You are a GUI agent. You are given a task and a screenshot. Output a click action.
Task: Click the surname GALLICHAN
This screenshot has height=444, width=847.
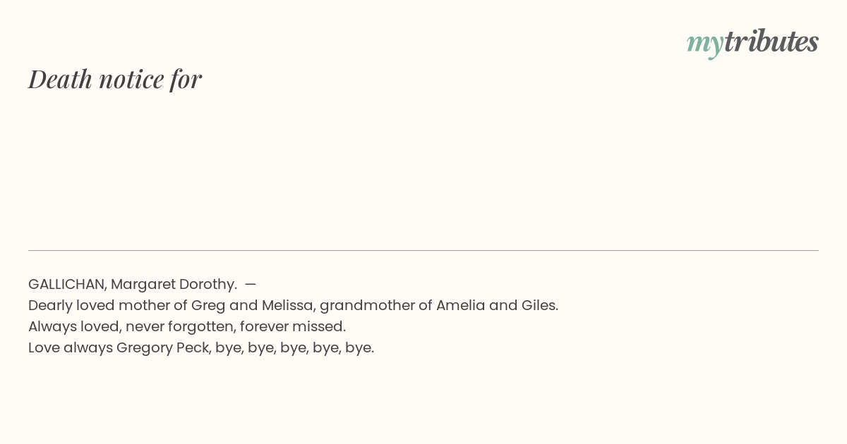point(67,284)
